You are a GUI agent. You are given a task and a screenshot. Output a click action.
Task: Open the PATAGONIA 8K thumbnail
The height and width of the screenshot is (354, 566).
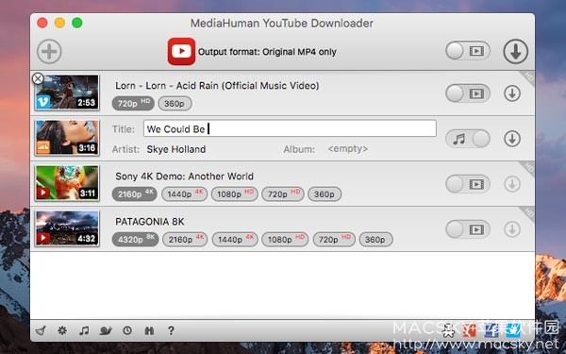coord(67,228)
